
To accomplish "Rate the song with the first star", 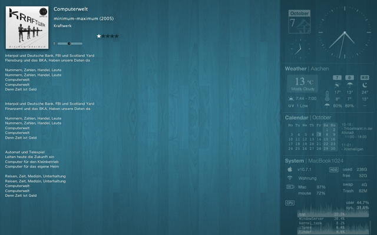I will [99, 36].
